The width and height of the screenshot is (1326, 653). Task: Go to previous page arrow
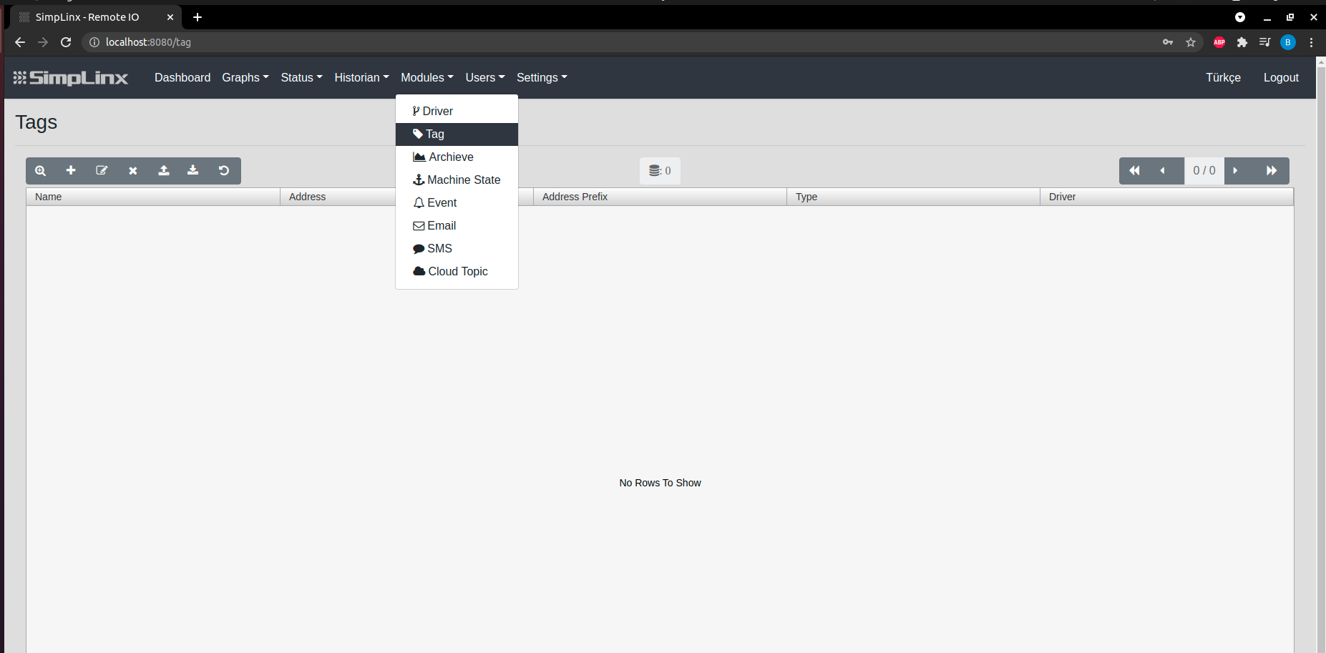1163,170
